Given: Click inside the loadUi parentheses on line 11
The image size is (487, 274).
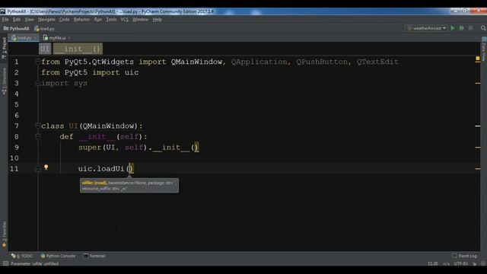Looking at the screenshot, I should (x=130, y=169).
